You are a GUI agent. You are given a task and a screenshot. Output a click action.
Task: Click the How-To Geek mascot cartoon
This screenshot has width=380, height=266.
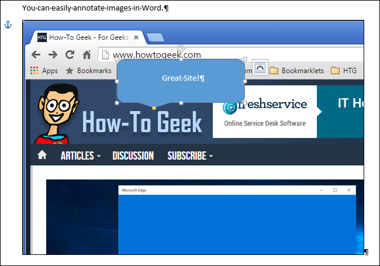(x=57, y=113)
